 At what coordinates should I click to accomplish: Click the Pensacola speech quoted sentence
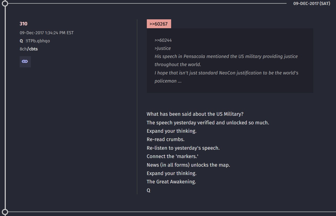(x=226, y=60)
